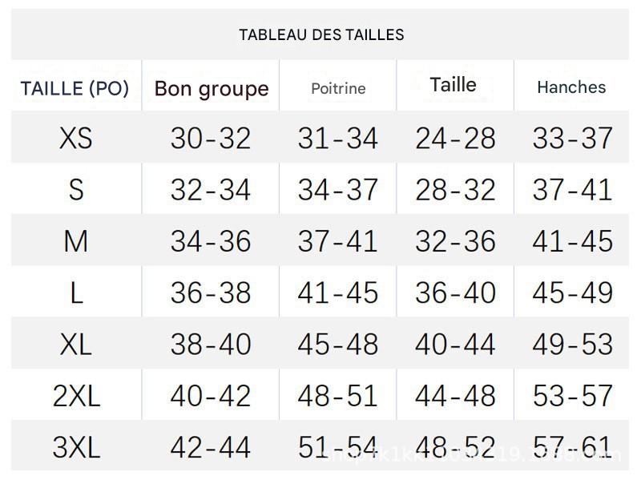Click the 2XL Poitrine value 48-51
The height and width of the screenshot is (480, 641).
[x=338, y=396]
